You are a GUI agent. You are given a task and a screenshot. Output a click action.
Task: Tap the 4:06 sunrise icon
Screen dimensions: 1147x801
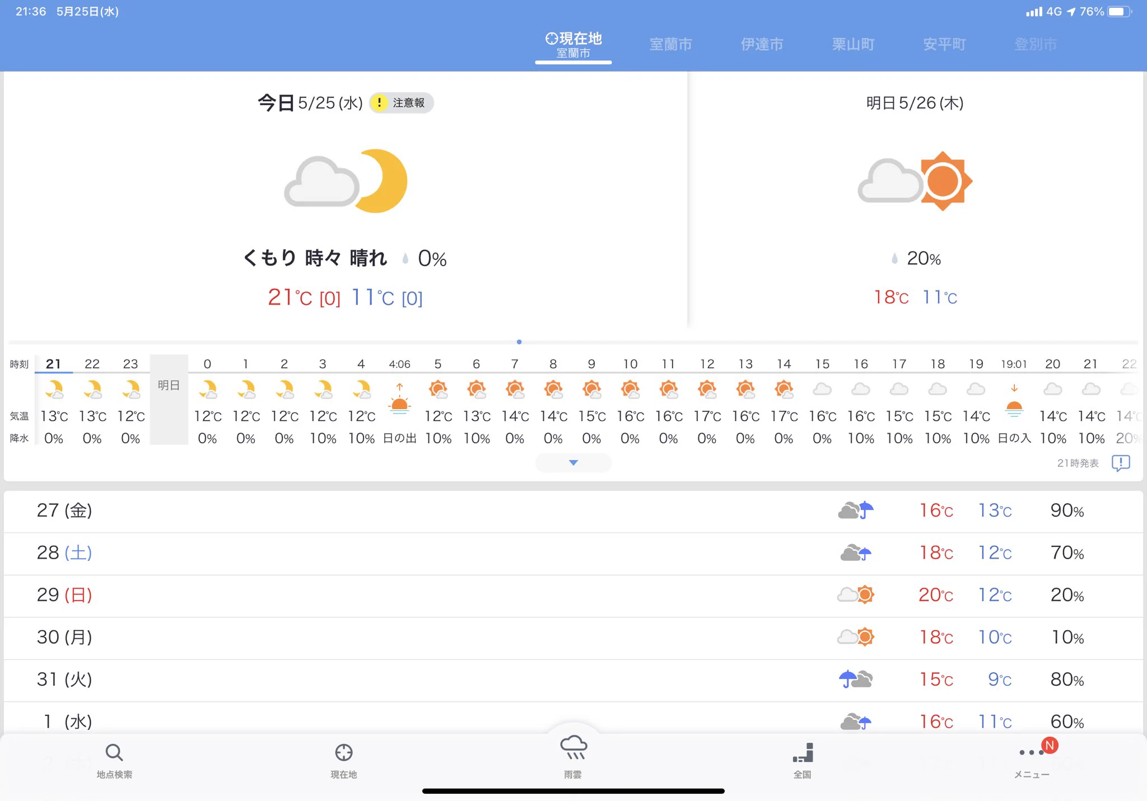click(x=399, y=399)
